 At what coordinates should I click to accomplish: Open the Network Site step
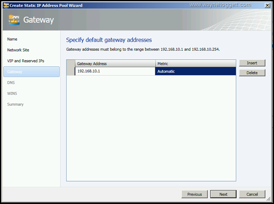pyautogui.click(x=18, y=50)
